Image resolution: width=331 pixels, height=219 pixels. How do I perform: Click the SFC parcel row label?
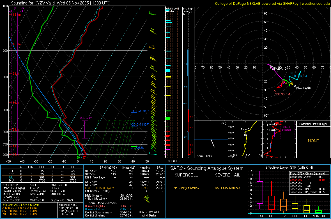coord(11,171)
